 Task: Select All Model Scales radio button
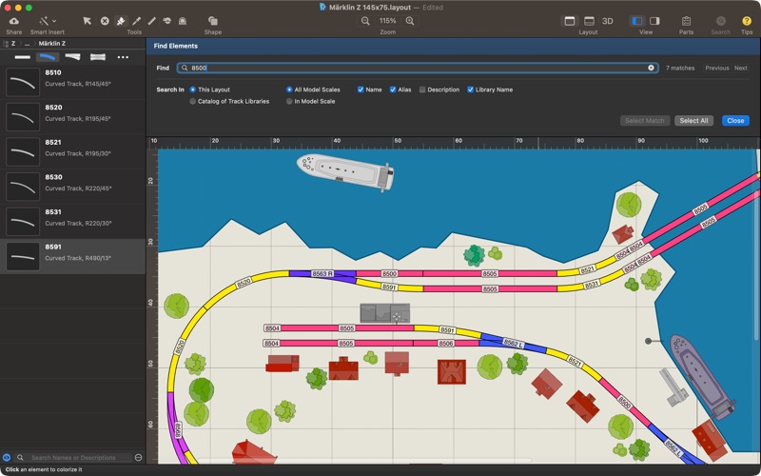pyautogui.click(x=289, y=89)
